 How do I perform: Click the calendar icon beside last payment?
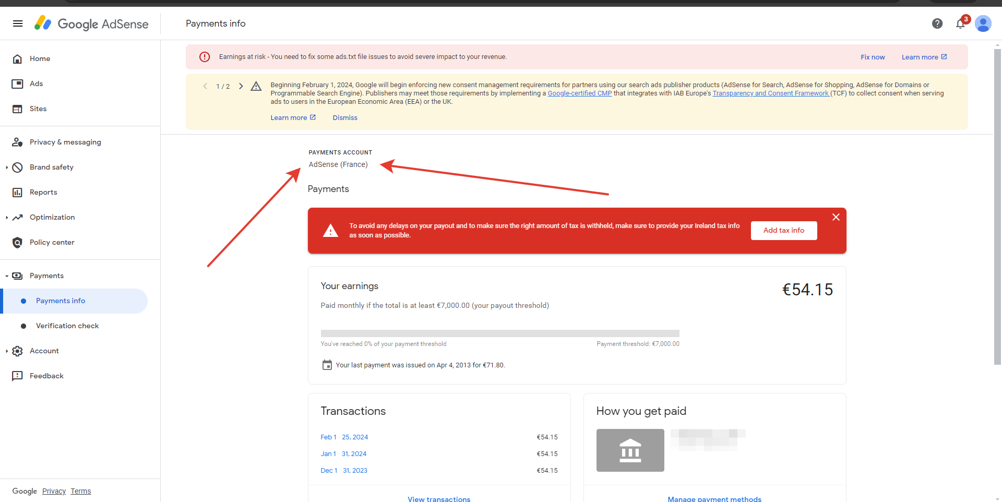tap(327, 365)
